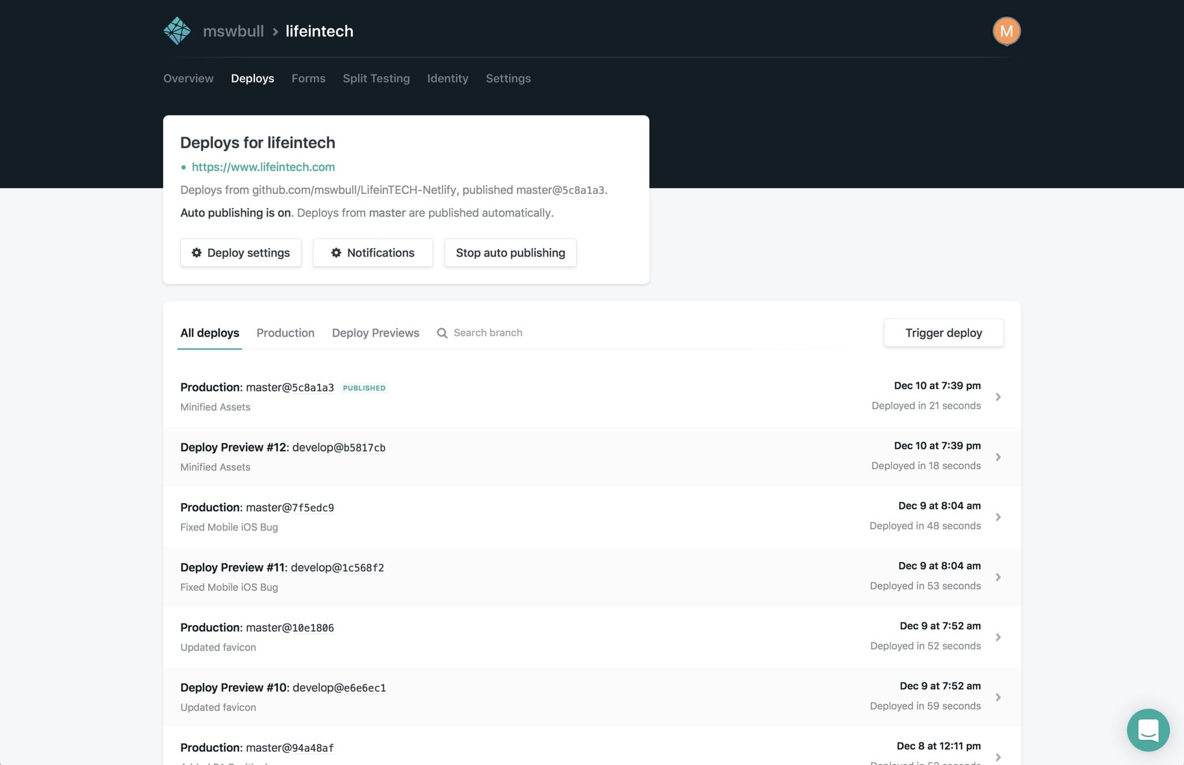Open https://www.lifeintech.com link
1184x765 pixels.
tap(263, 167)
